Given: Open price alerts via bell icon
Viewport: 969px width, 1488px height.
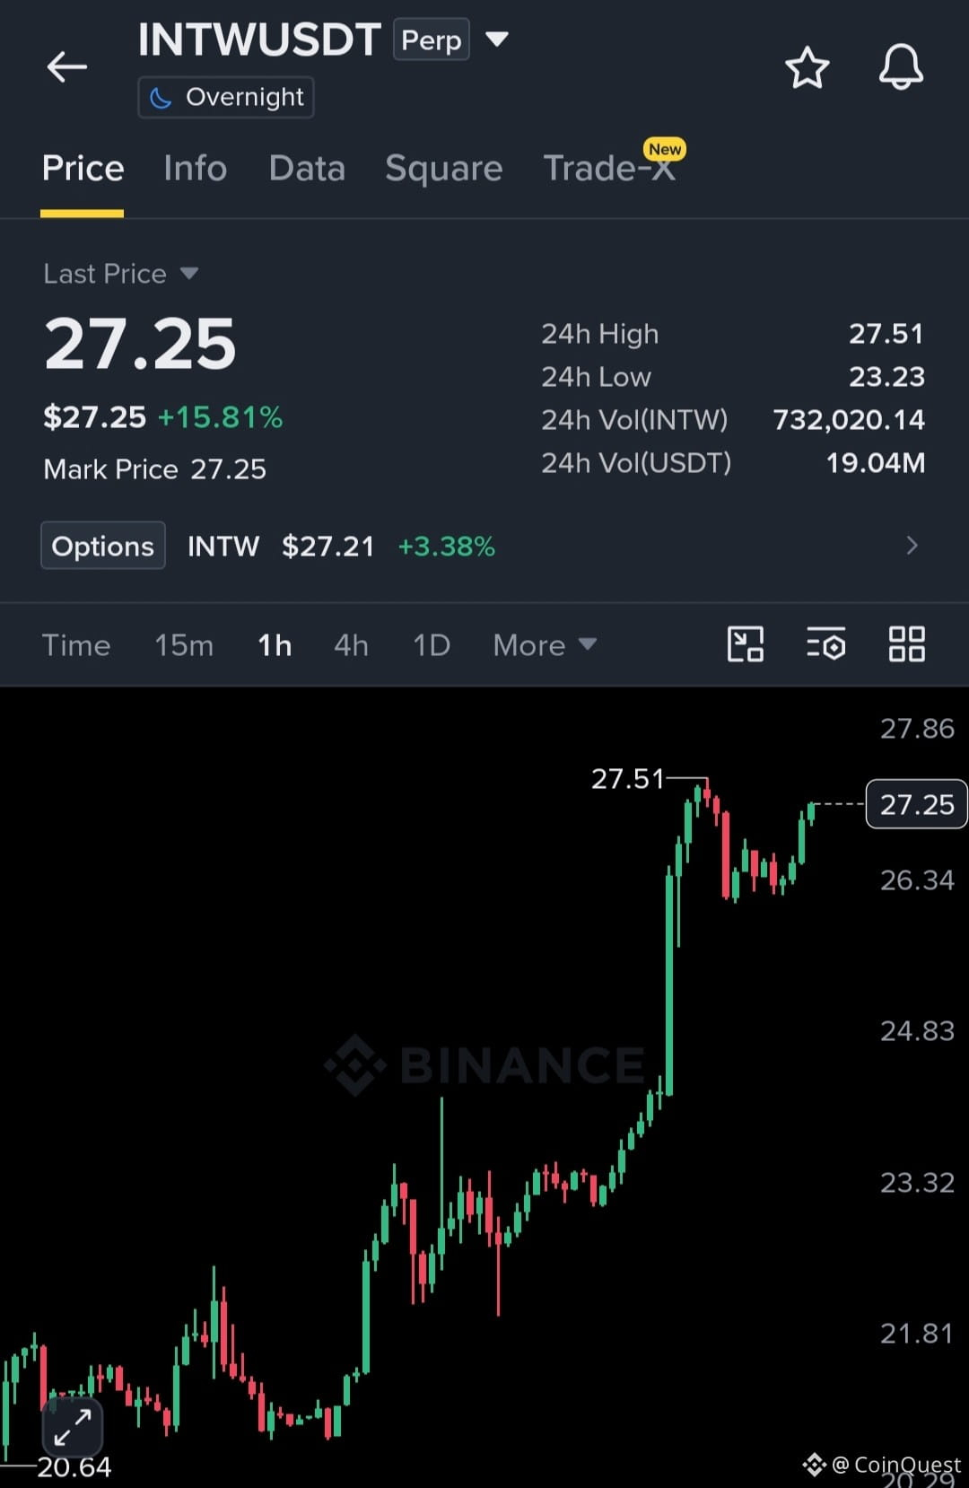Looking at the screenshot, I should 901,66.
